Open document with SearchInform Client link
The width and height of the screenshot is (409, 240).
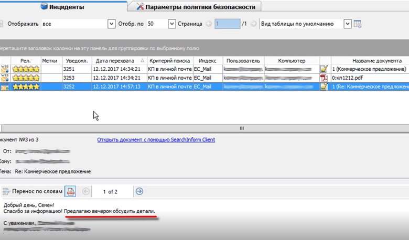tap(156, 140)
